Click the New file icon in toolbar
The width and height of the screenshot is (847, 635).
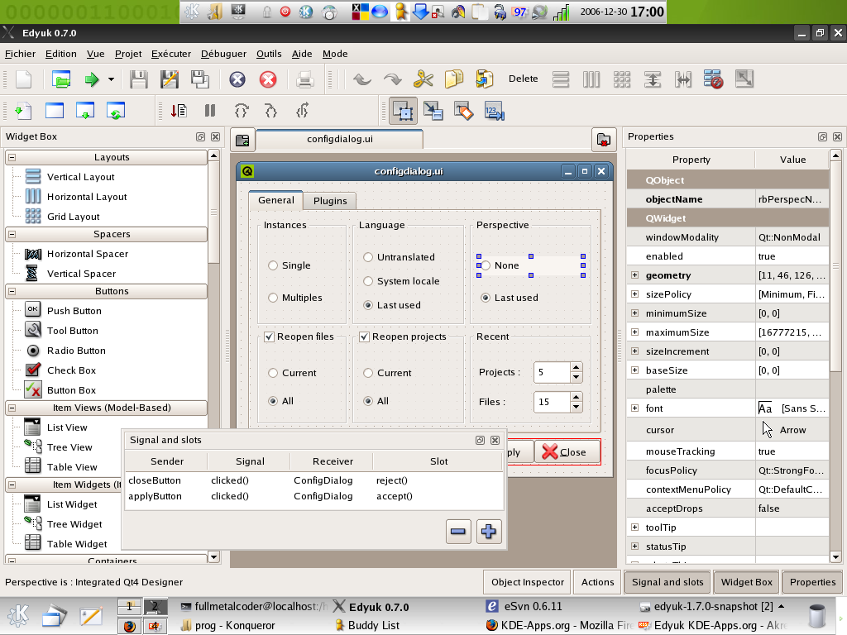pyautogui.click(x=23, y=79)
